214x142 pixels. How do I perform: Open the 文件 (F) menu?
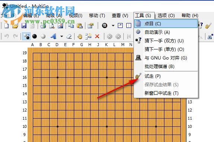(9, 16)
